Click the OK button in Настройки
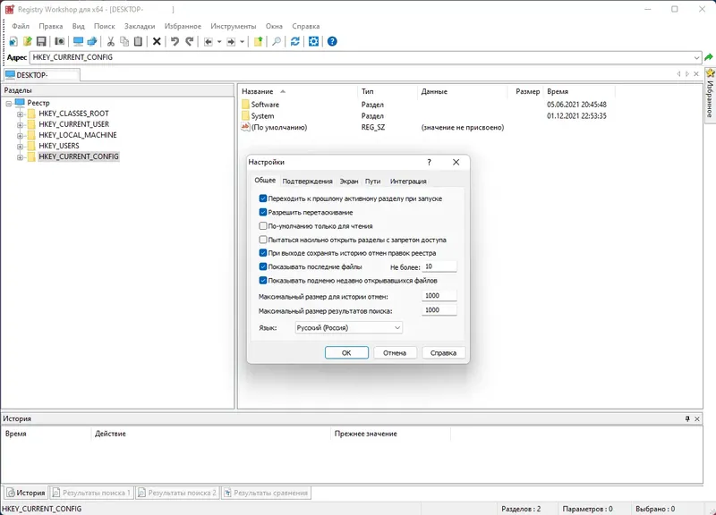This screenshot has width=716, height=515. click(346, 352)
